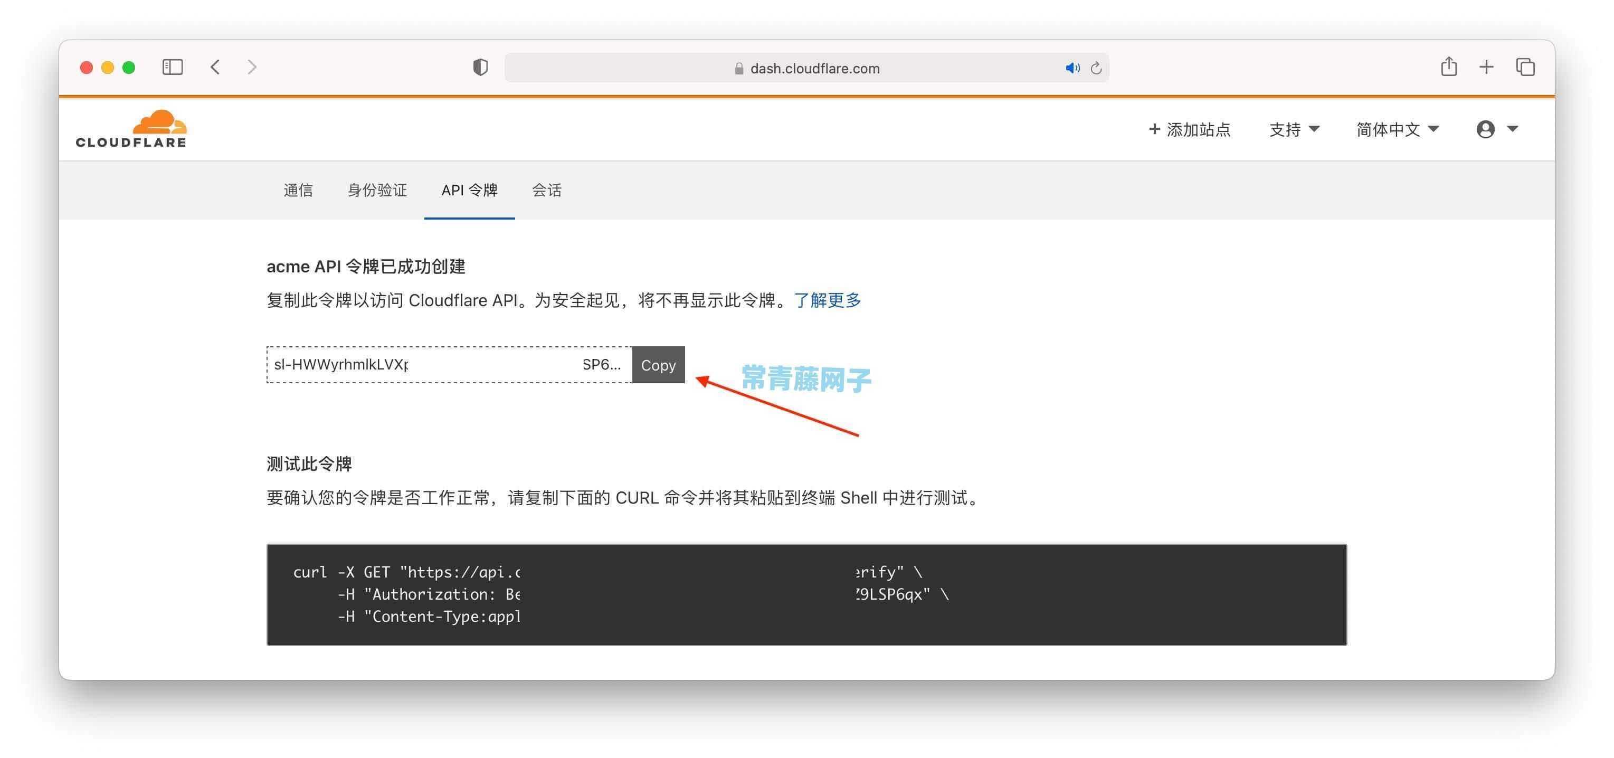Viewport: 1614px width, 758px height.
Task: Enter full screen with green button
Action: [x=129, y=67]
